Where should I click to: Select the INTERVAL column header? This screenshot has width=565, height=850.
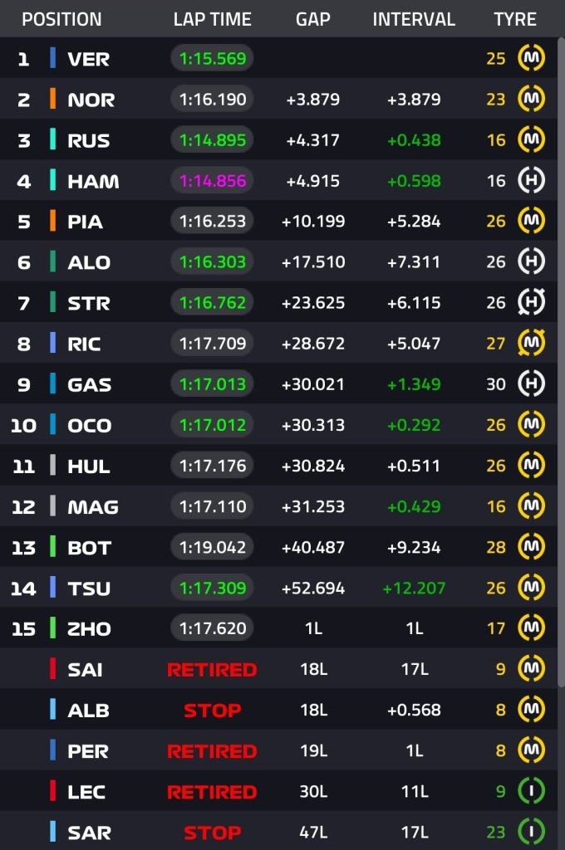click(414, 19)
